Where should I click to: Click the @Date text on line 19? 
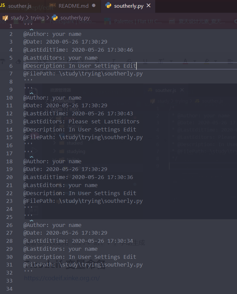coord(65,169)
